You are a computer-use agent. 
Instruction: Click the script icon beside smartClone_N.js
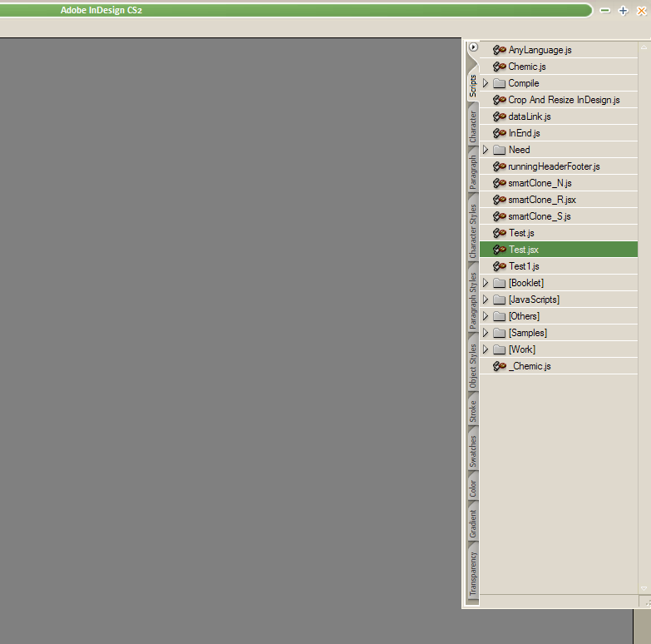click(499, 183)
